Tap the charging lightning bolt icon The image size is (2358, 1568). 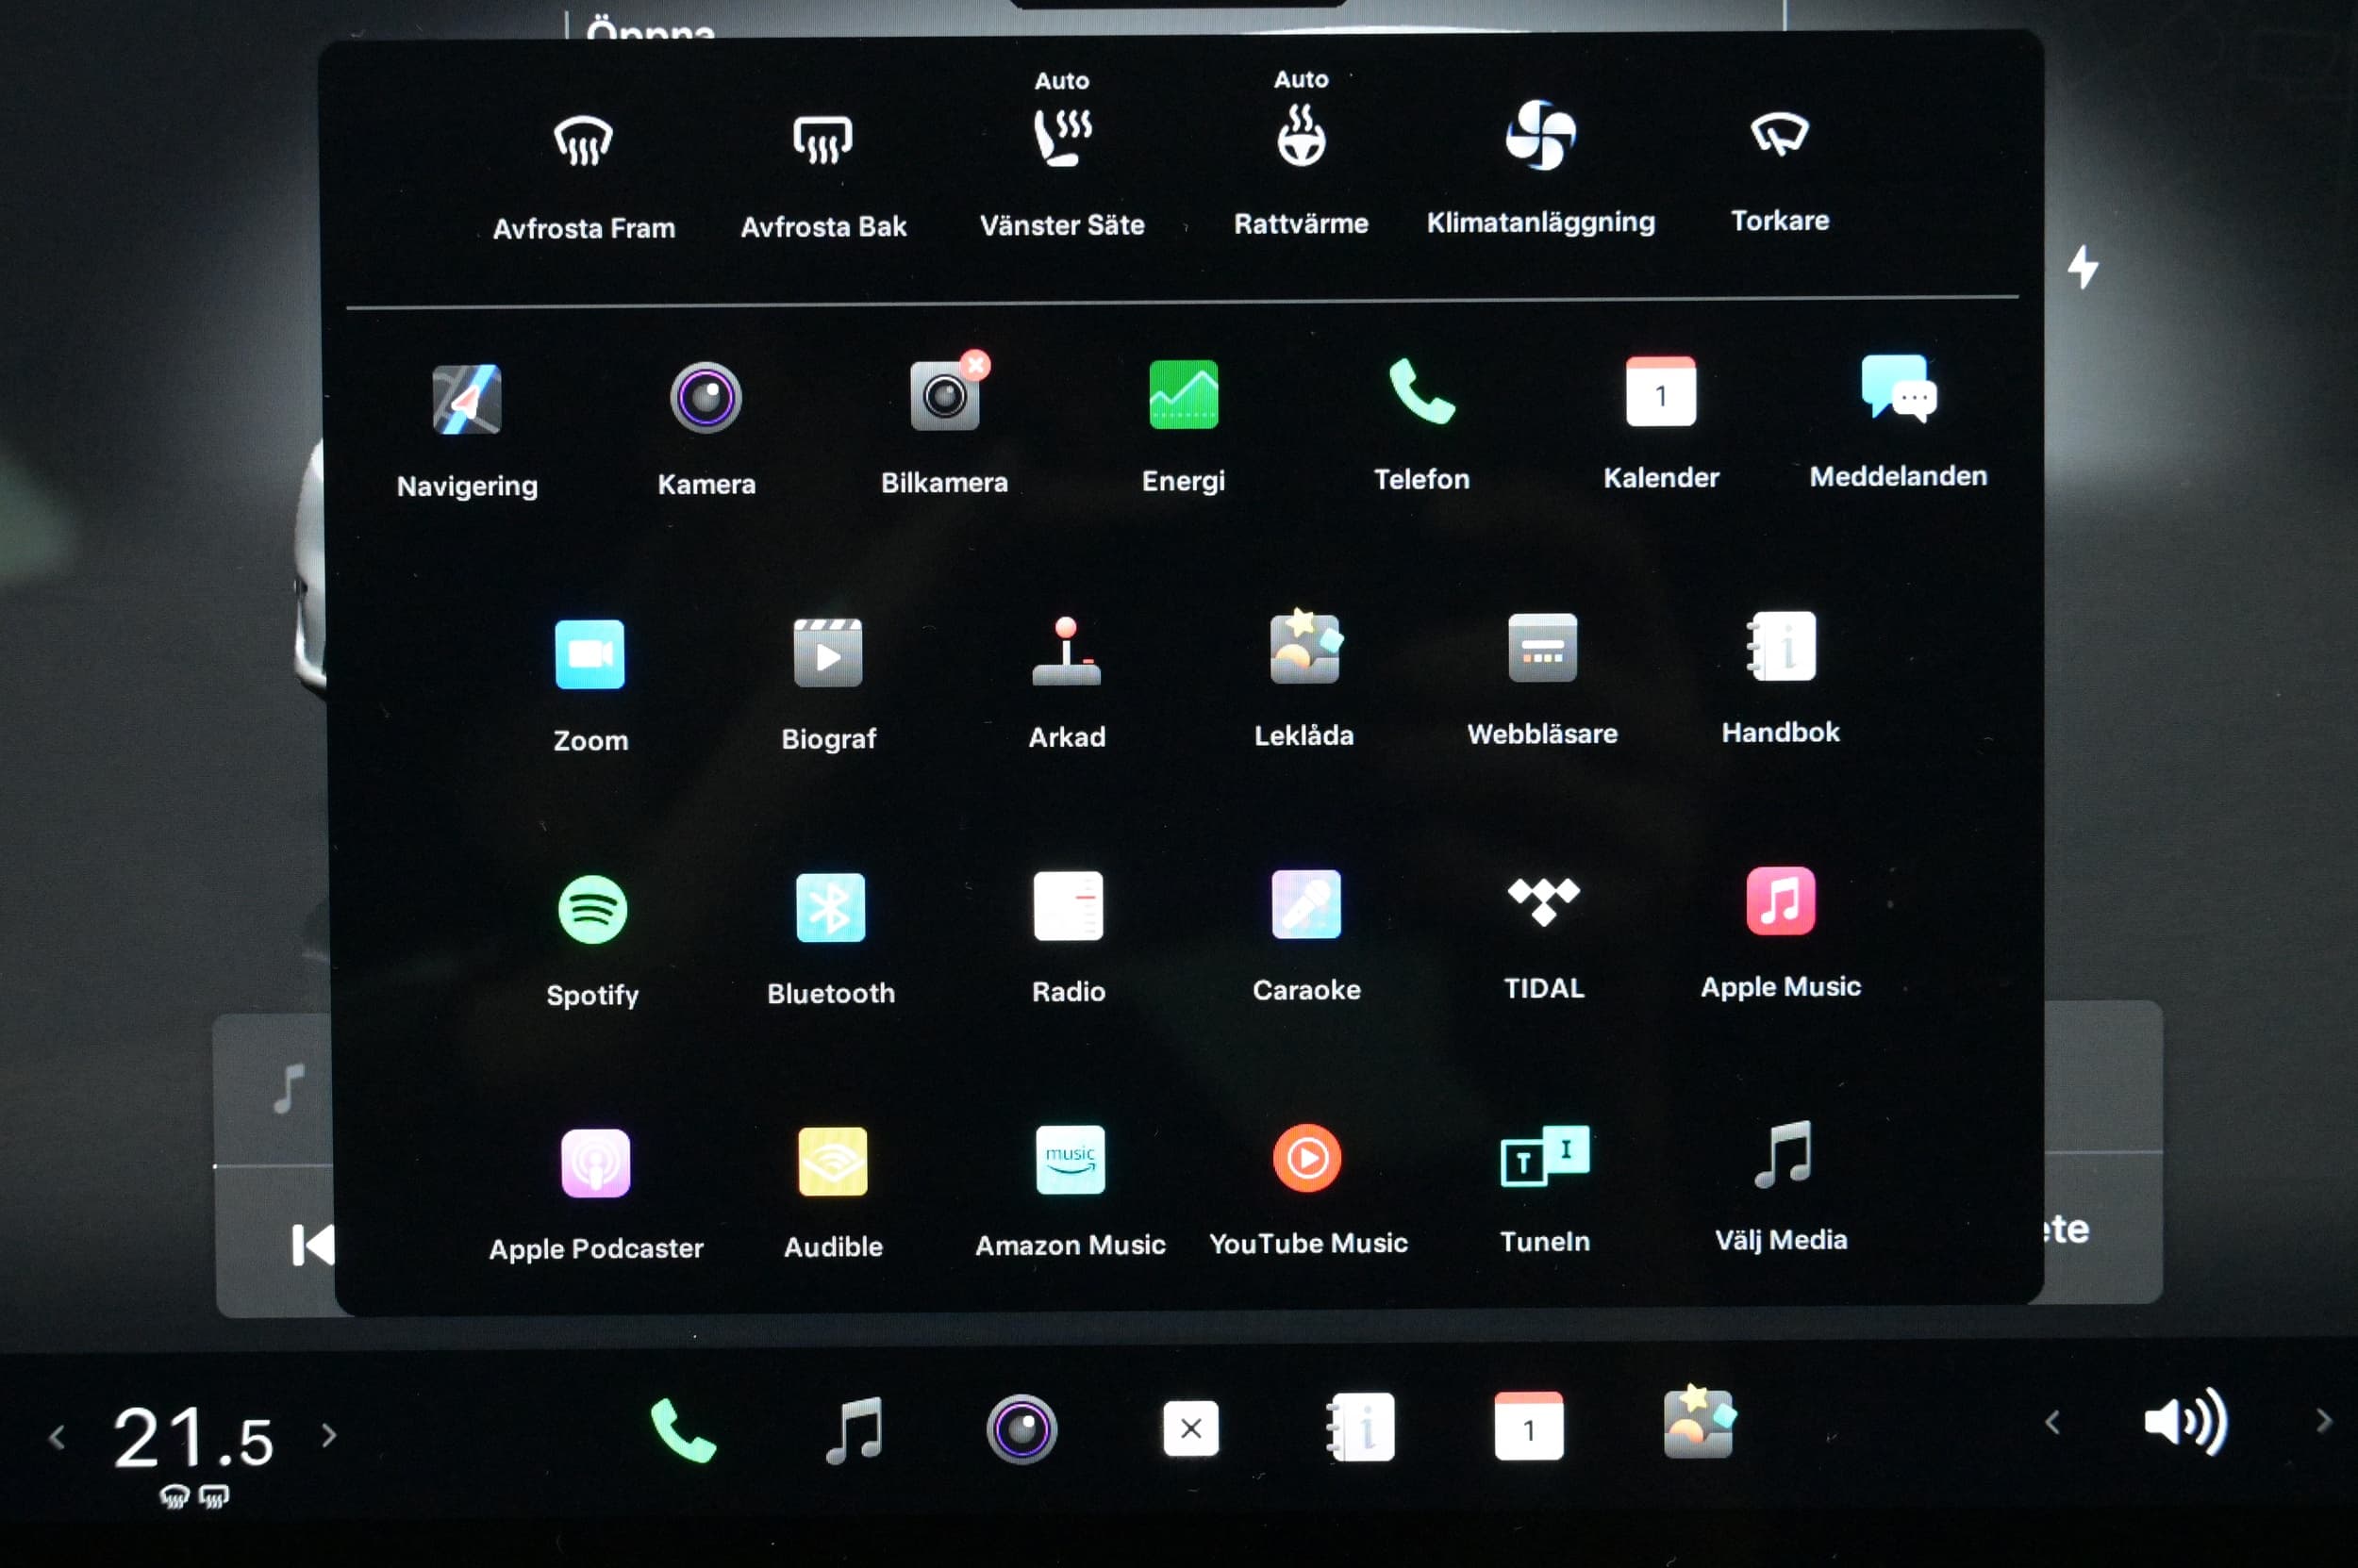point(2083,267)
